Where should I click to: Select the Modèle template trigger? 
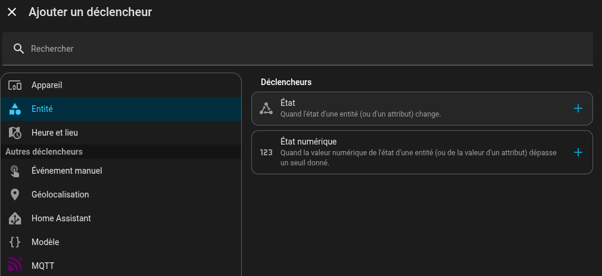(x=45, y=242)
